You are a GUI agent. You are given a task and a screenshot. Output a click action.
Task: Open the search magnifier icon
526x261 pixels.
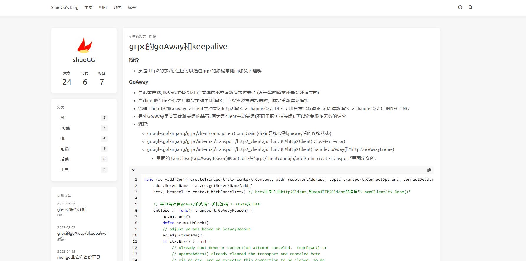click(x=471, y=7)
